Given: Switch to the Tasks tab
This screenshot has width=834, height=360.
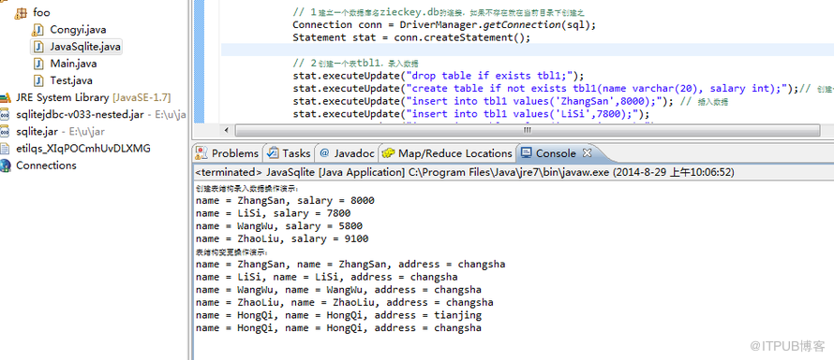Looking at the screenshot, I should (x=289, y=153).
